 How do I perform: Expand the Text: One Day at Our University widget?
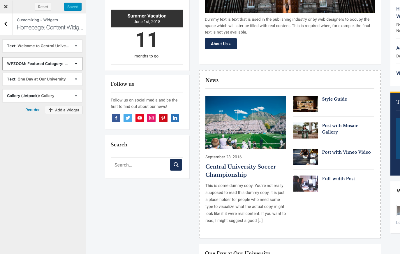[42, 79]
